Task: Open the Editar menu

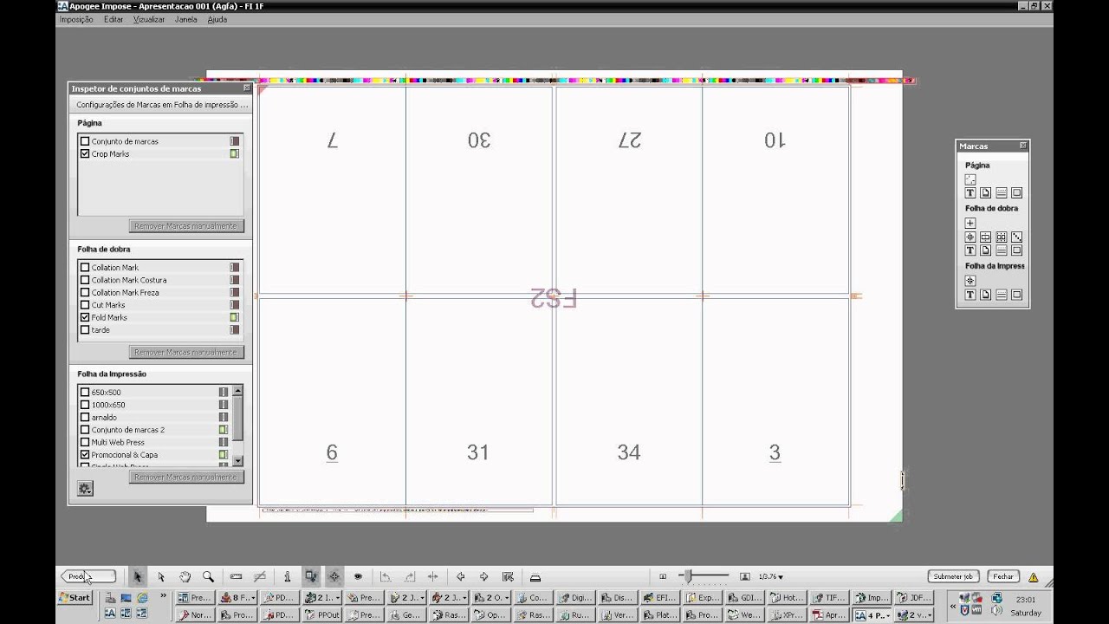Action: point(113,19)
